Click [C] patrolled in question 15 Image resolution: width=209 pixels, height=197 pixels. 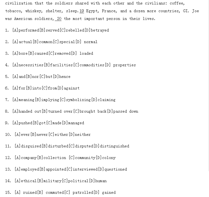coord(79,192)
